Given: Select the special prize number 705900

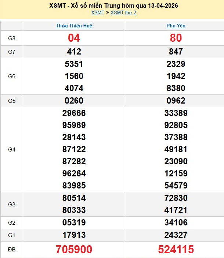Looking at the screenshot, I should click(74, 250).
